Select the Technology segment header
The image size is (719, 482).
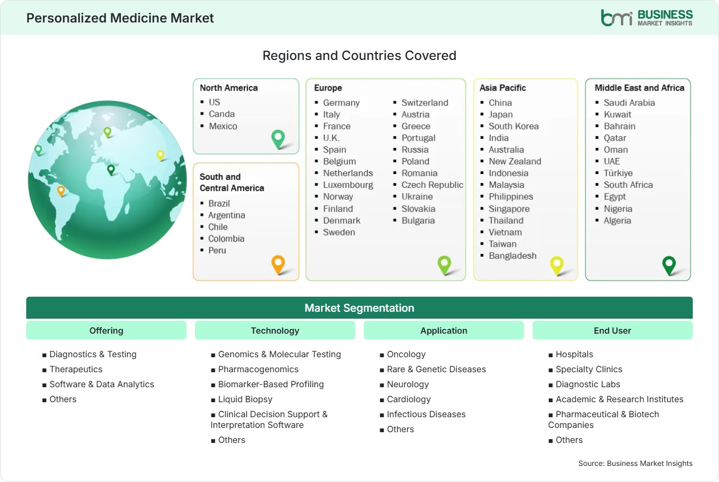[x=275, y=330]
